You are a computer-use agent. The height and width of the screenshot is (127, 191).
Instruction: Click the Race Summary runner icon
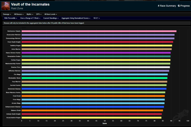pos(159,6)
